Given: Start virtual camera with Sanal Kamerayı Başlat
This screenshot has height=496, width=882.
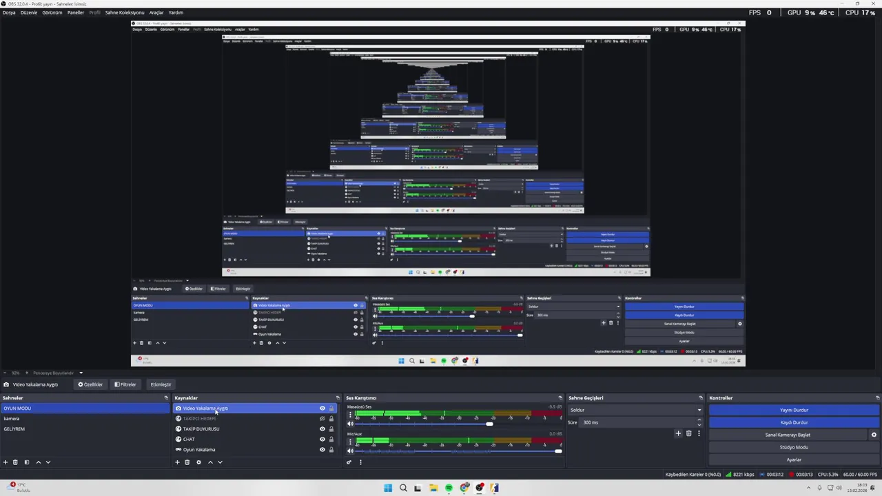Looking at the screenshot, I should click(x=788, y=435).
